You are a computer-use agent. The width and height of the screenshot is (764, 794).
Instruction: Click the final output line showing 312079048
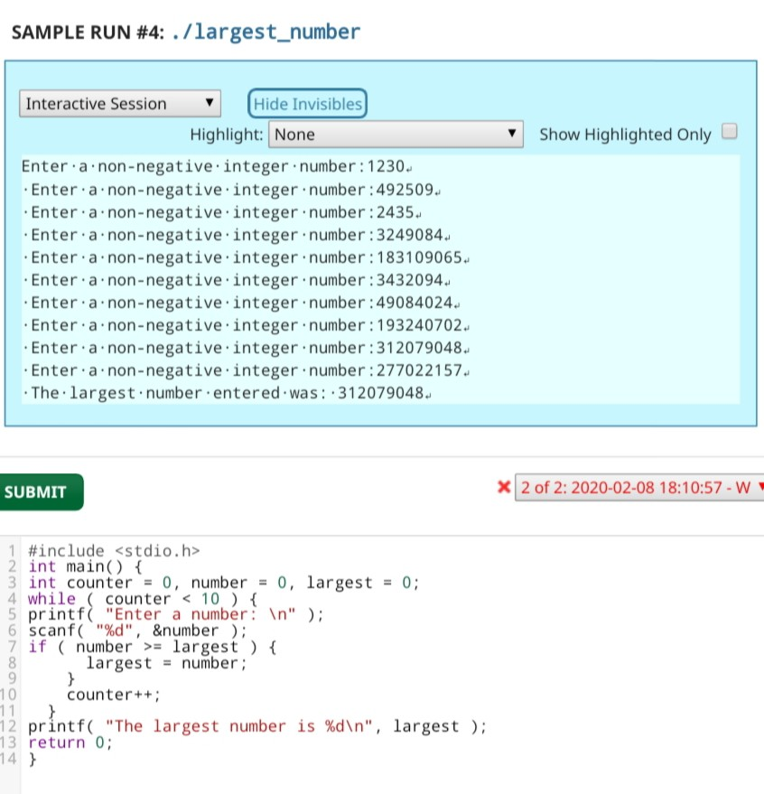point(226,392)
